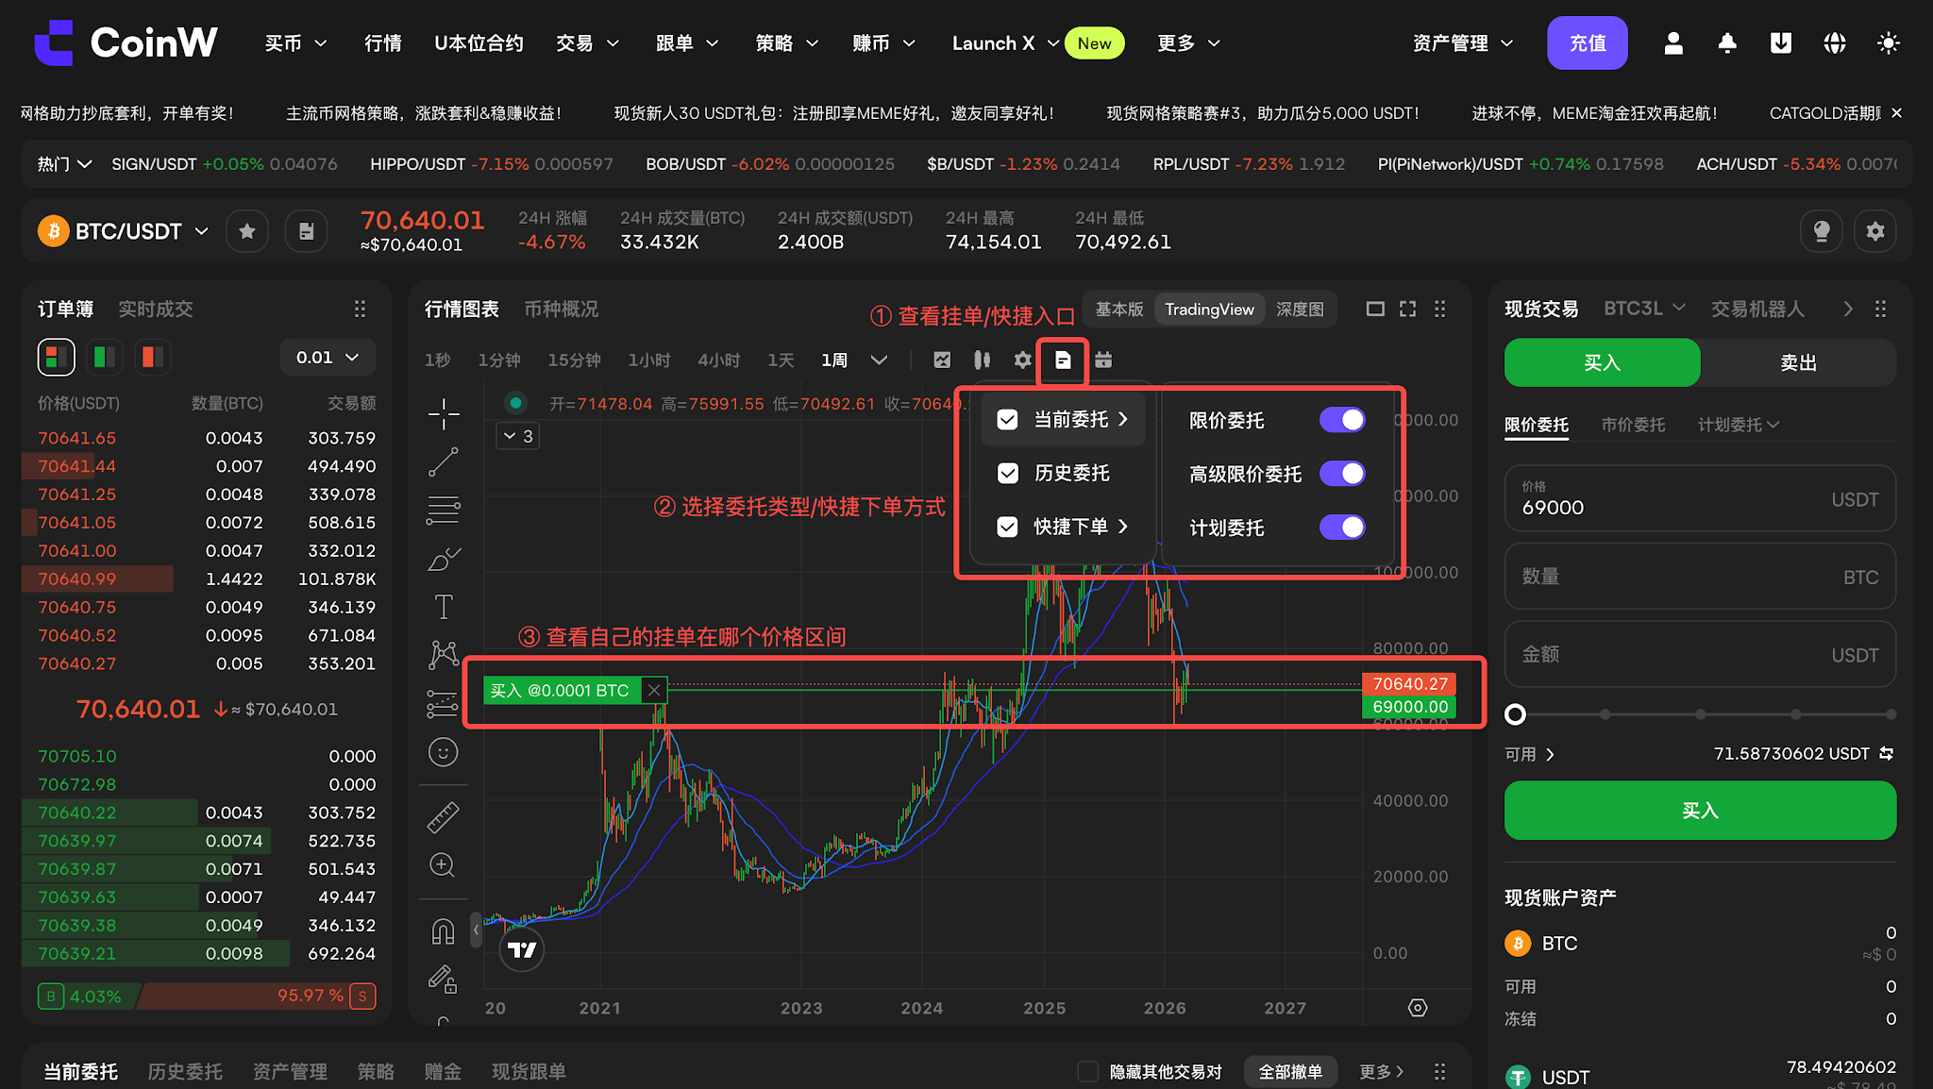Expand the chart to fullscreen
The width and height of the screenshot is (1933, 1089).
[1407, 309]
